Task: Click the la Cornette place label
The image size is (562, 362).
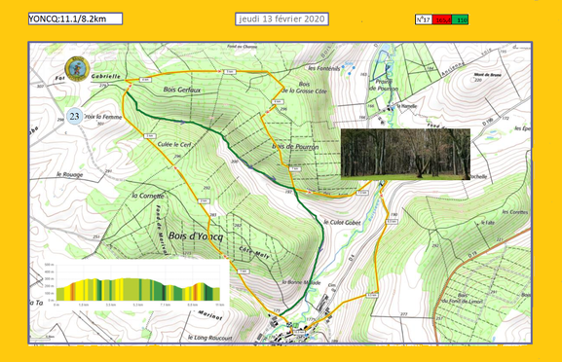Action: tap(148, 196)
